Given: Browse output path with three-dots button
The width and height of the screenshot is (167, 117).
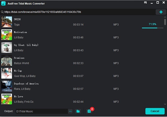Looking at the screenshot, I should (70, 111).
